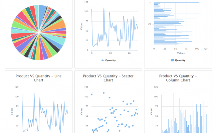Click the 100 tick label in the Scatter Chart

coord(86,97)
